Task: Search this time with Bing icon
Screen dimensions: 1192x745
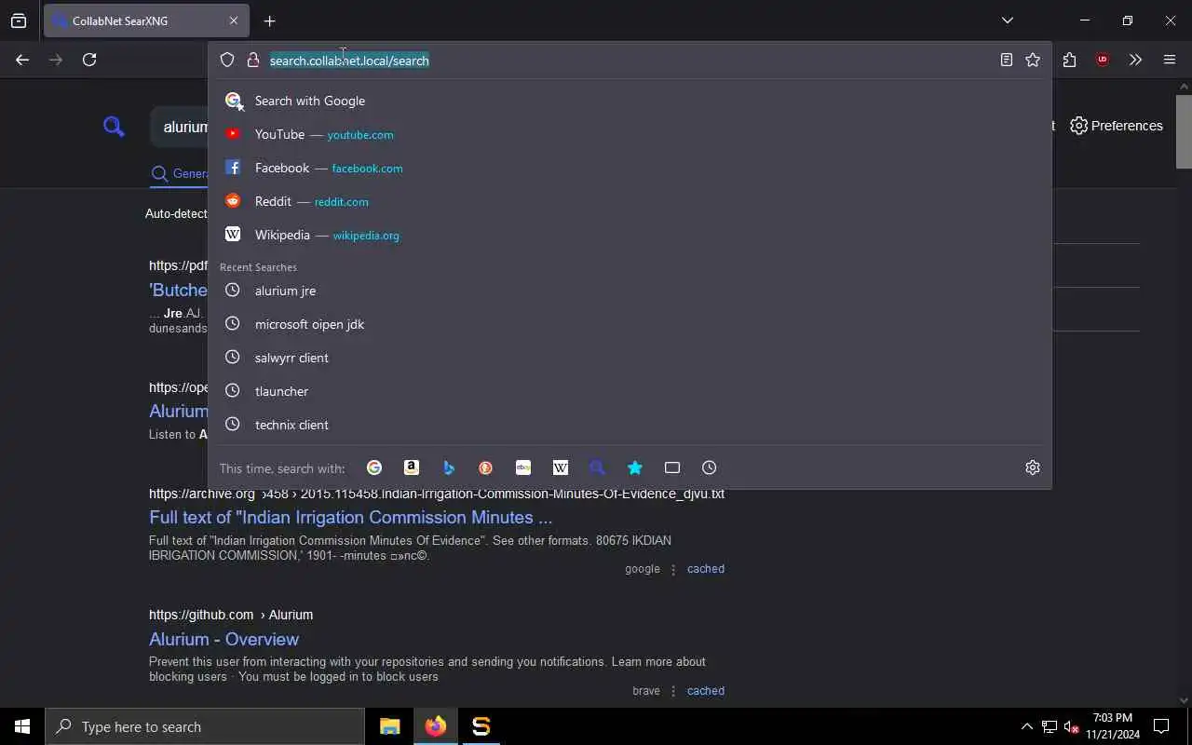Action: [x=449, y=467]
